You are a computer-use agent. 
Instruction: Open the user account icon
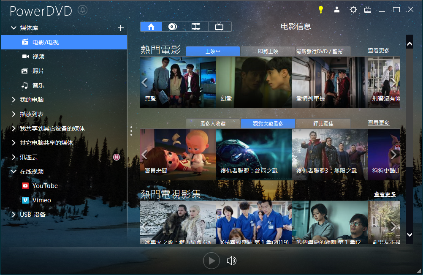(337, 10)
